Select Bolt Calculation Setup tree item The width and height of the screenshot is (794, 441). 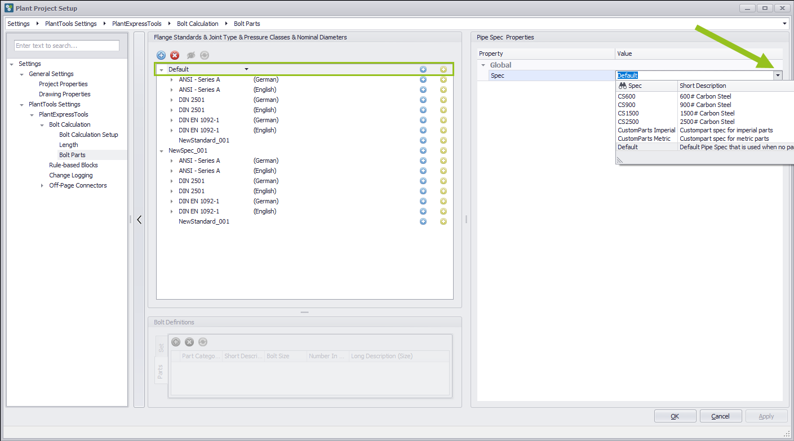(x=88, y=135)
